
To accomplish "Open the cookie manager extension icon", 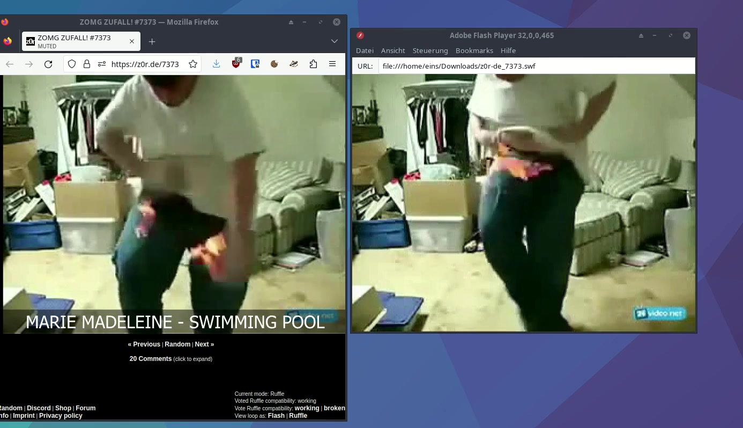I will coord(274,64).
